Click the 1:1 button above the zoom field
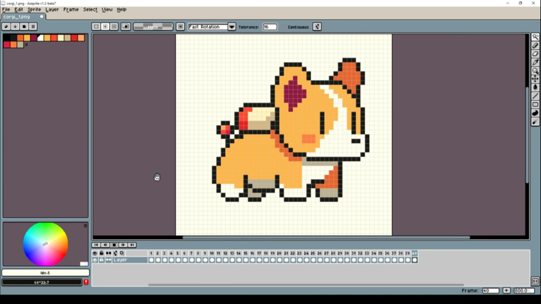The image size is (541, 304). [535, 281]
